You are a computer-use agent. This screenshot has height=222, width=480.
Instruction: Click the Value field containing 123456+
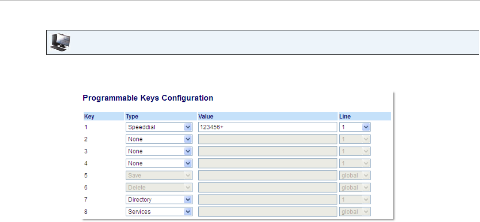[267, 127]
